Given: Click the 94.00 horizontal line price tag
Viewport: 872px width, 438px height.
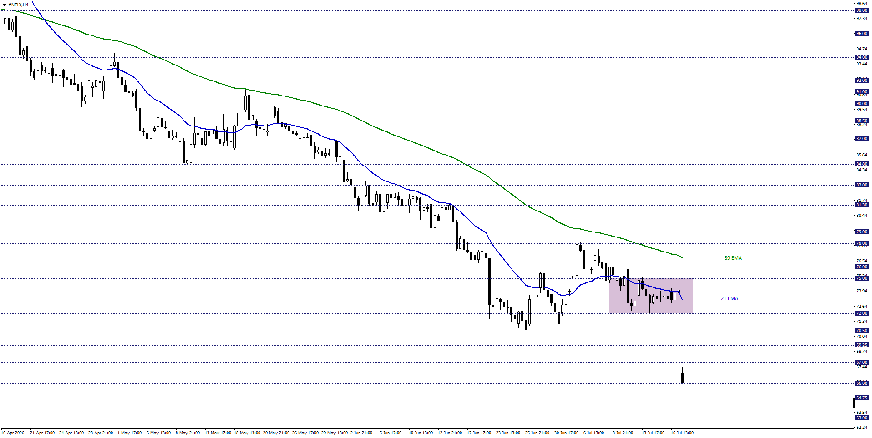Looking at the screenshot, I should point(861,57).
